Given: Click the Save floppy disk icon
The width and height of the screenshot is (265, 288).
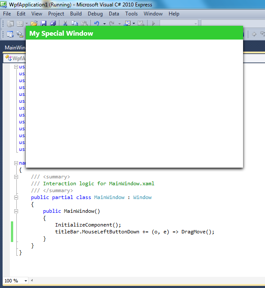Looking at the screenshot, I should (43, 23).
